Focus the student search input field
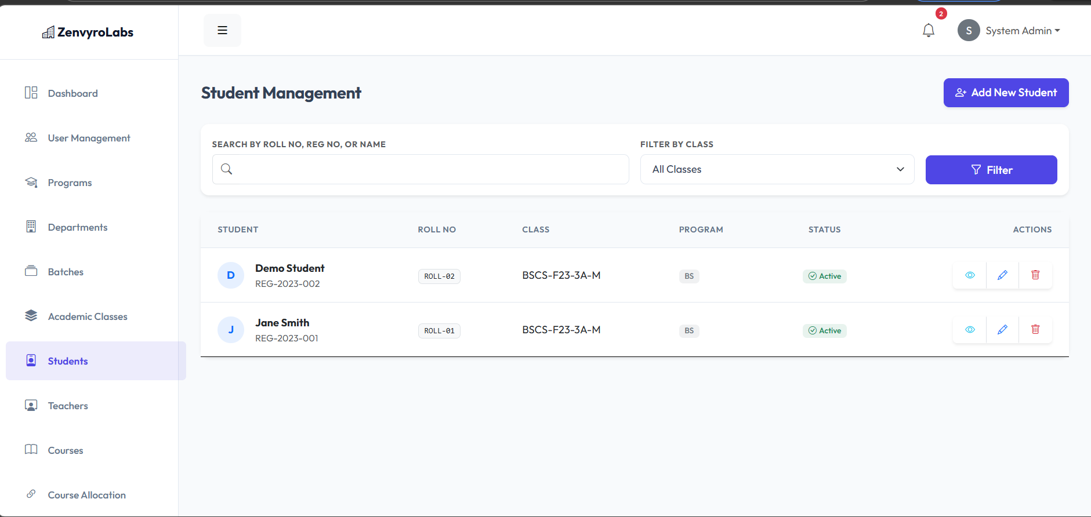Image resolution: width=1091 pixels, height=517 pixels. tap(429, 169)
